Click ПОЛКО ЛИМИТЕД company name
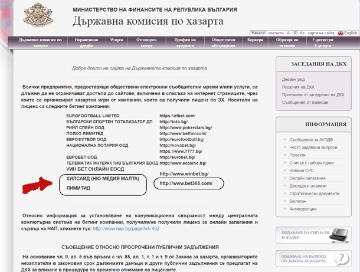360x272 pixels. (85, 133)
